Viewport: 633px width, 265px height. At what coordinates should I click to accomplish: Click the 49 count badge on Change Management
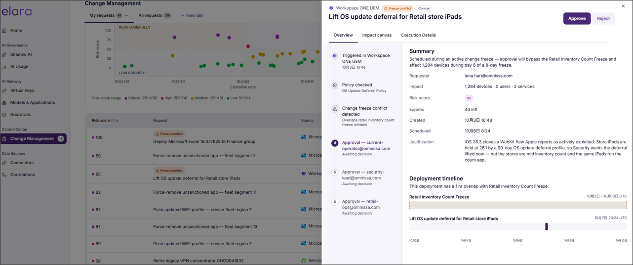click(x=61, y=139)
